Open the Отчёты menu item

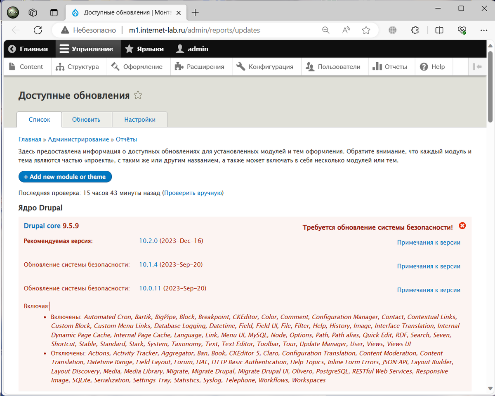(x=391, y=67)
